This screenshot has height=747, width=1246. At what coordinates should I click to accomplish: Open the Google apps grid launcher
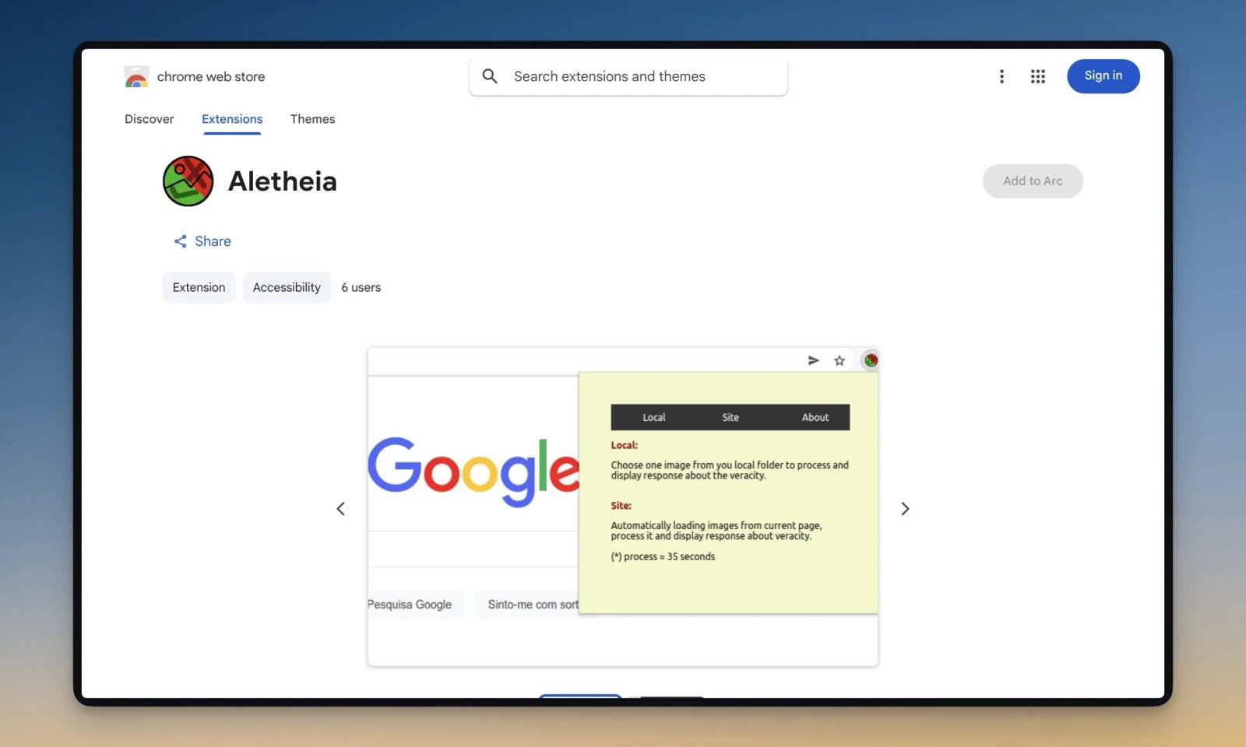pyautogui.click(x=1037, y=76)
